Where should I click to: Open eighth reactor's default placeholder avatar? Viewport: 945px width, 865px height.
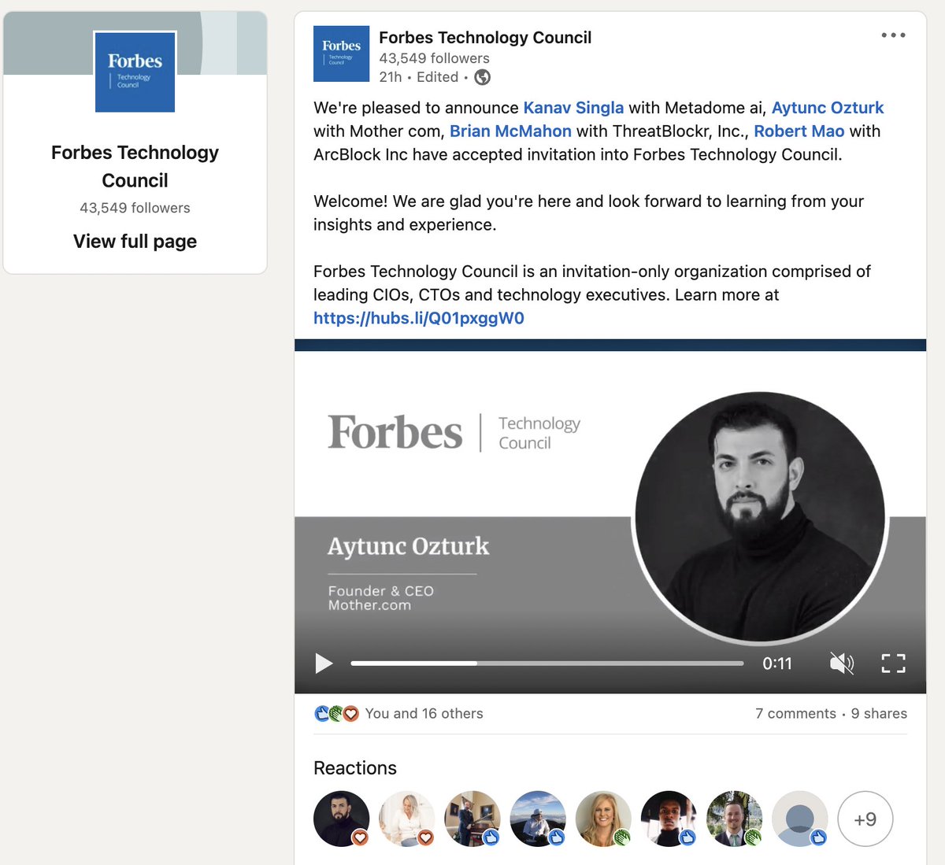tap(799, 819)
